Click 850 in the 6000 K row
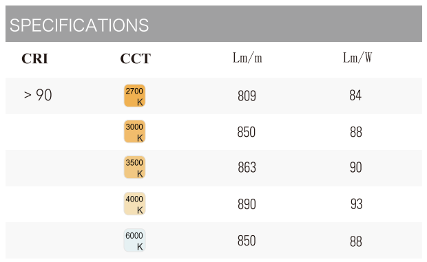The width and height of the screenshot is (427, 262). [247, 241]
